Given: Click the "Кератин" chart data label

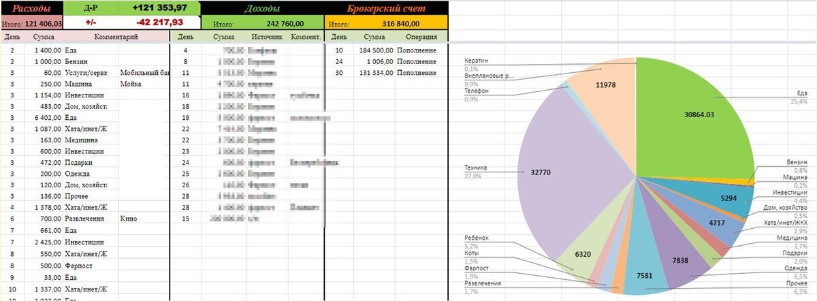Looking at the screenshot, I should [477, 60].
